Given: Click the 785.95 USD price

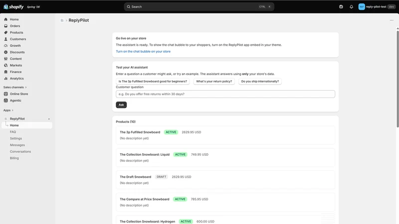Looking at the screenshot, I should coord(199,199).
